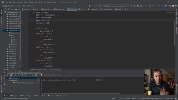This screenshot has width=178, height=100.
Task: Open the orange IDE updates icon
Action: click(x=173, y=6)
